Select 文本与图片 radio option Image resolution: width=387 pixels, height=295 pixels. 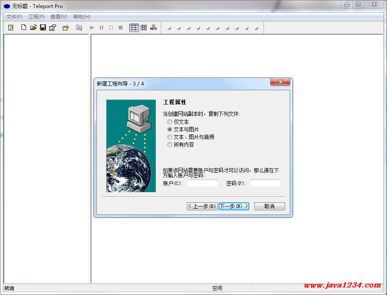pos(183,129)
